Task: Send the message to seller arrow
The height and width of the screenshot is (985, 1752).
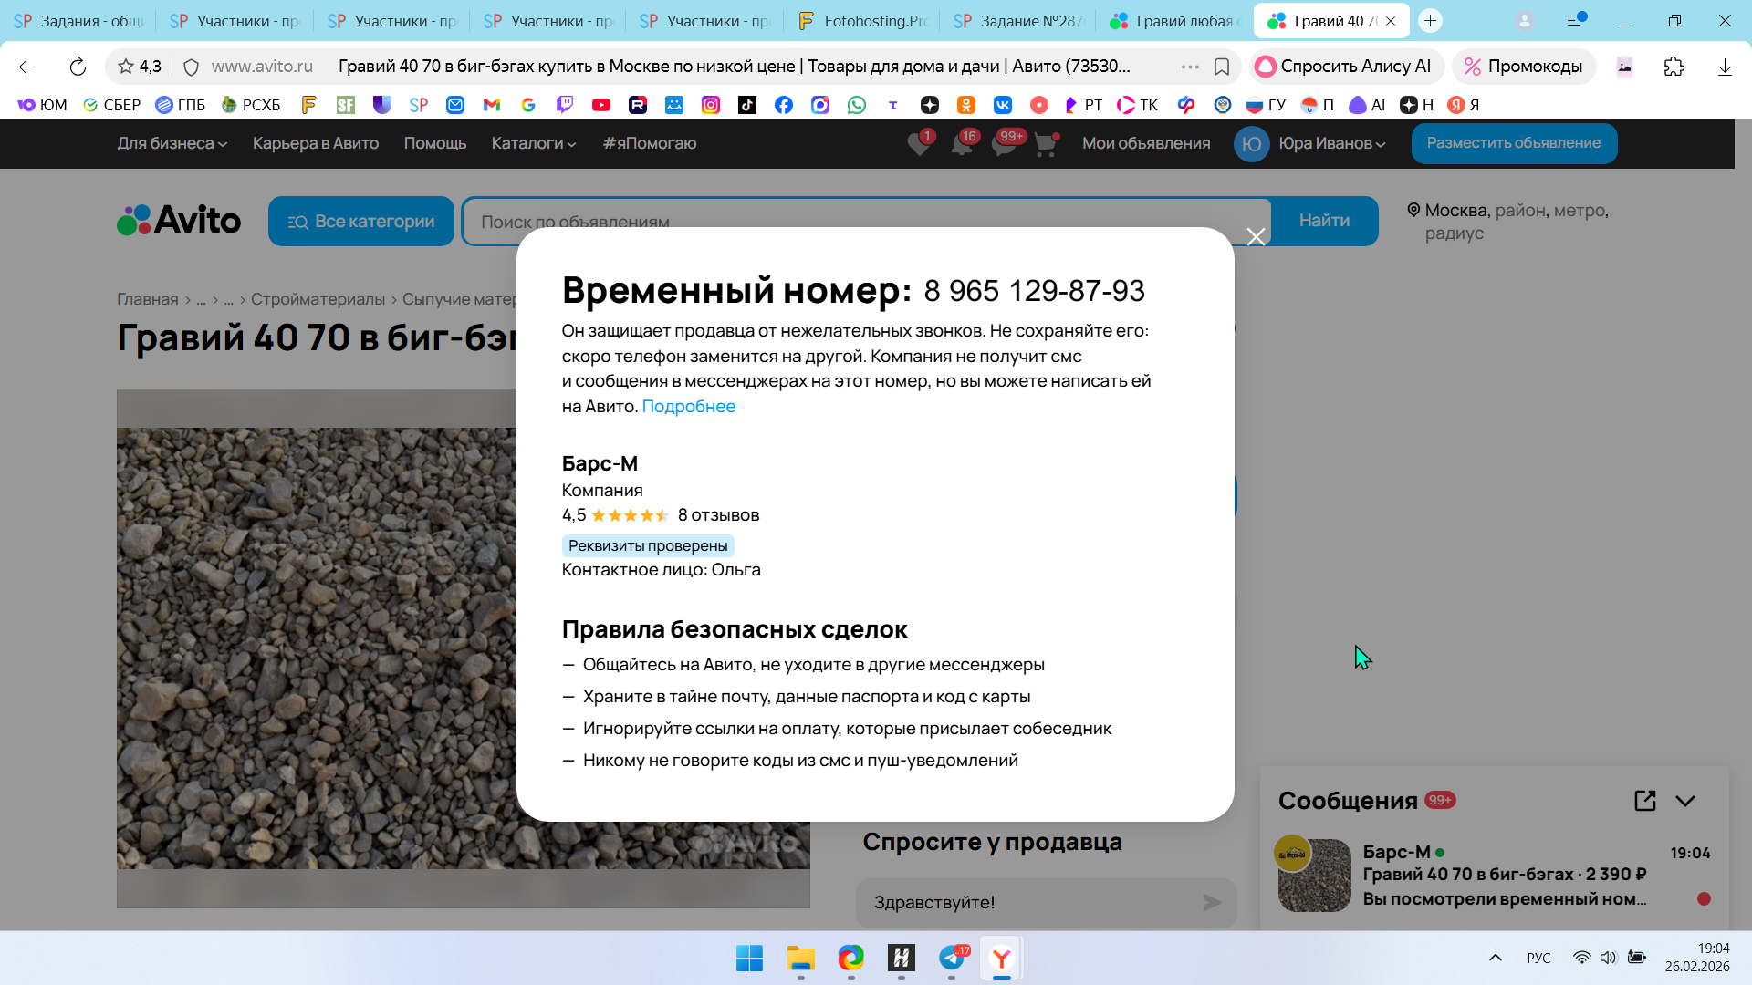Action: tap(1212, 903)
